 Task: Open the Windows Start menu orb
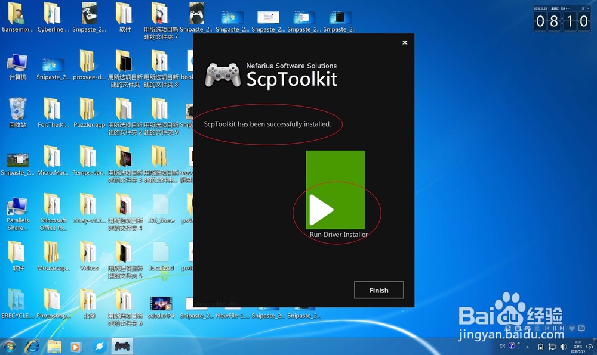click(x=10, y=346)
